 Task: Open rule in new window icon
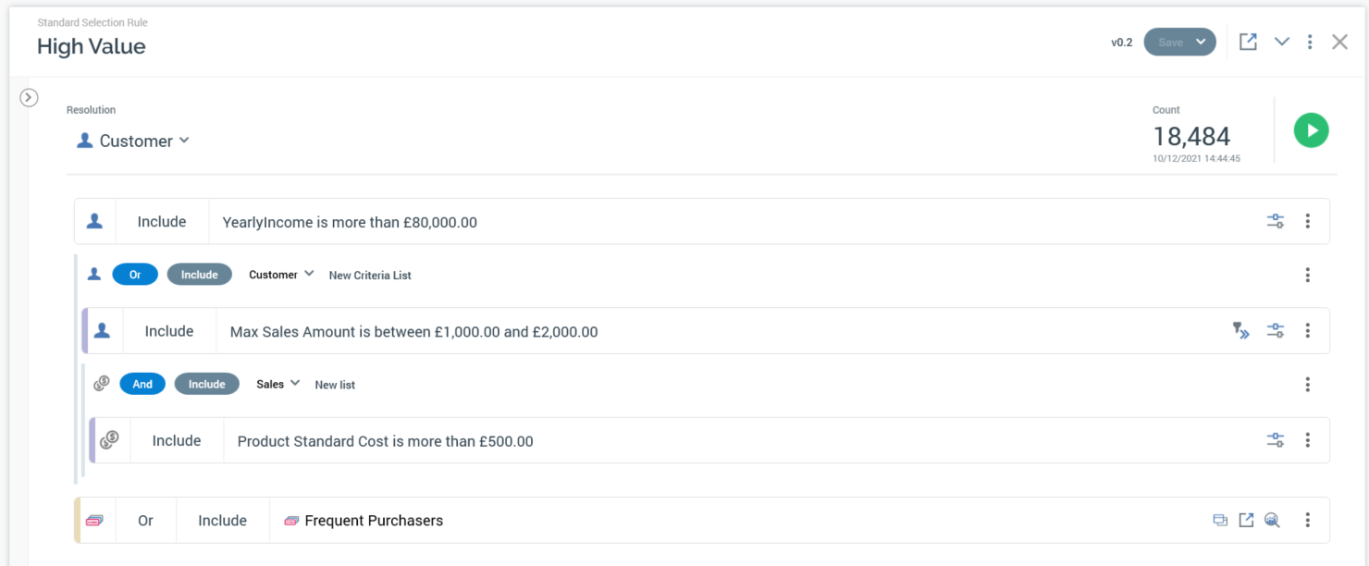tap(1248, 42)
